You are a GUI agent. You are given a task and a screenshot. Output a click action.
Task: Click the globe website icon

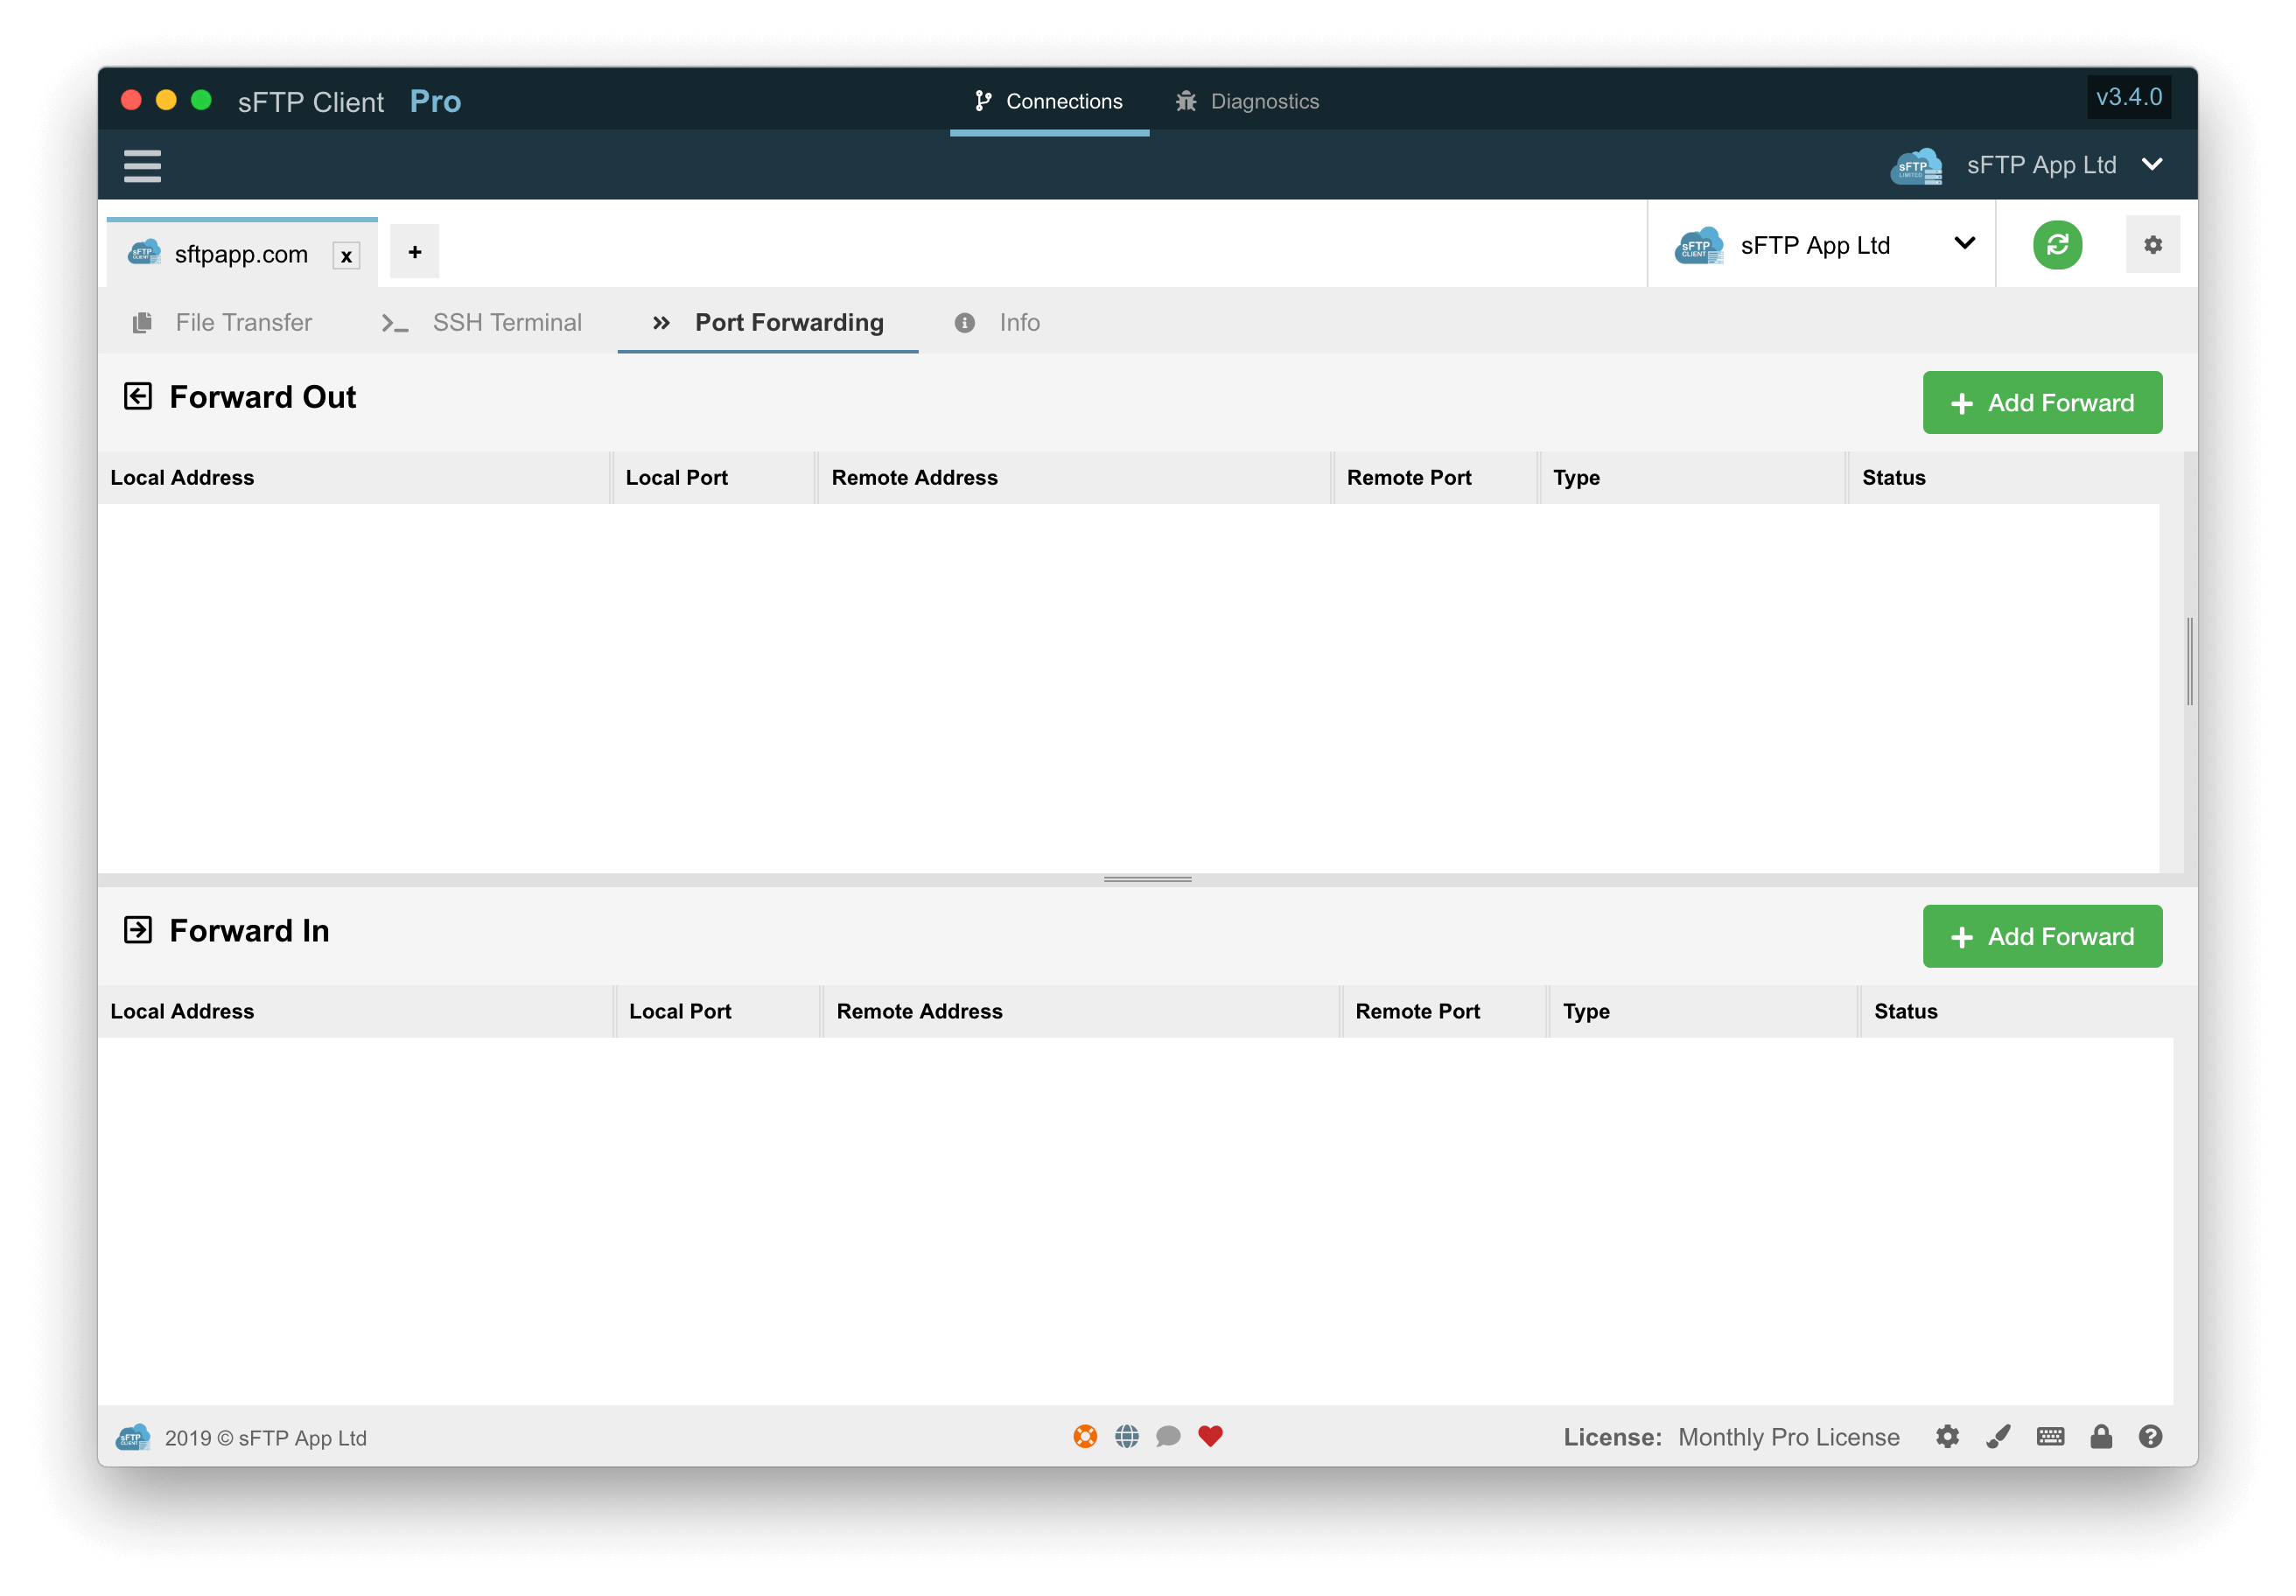[1127, 1436]
